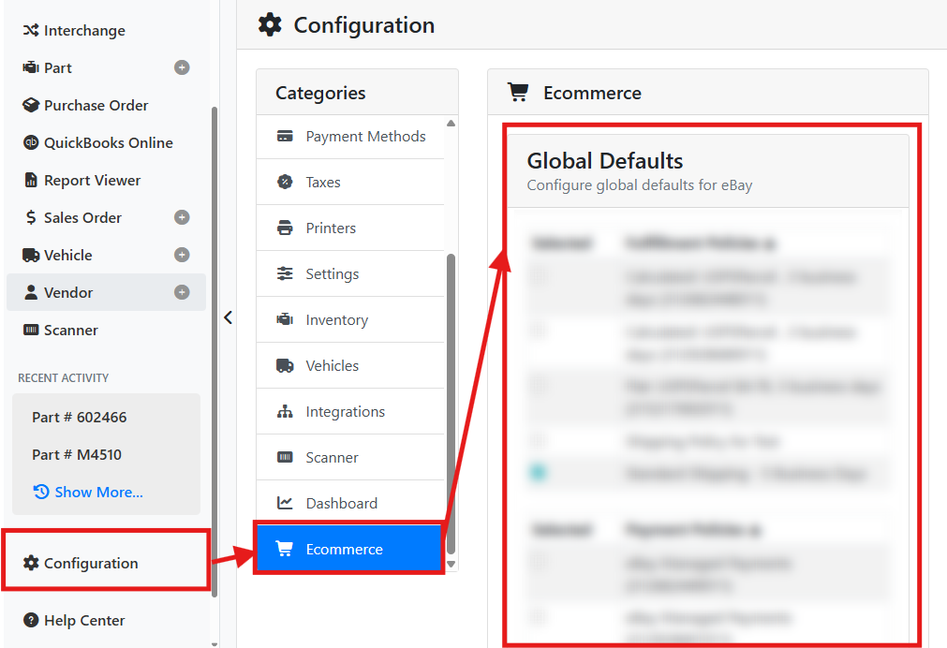Expand the Sales Order plus button

click(x=182, y=217)
